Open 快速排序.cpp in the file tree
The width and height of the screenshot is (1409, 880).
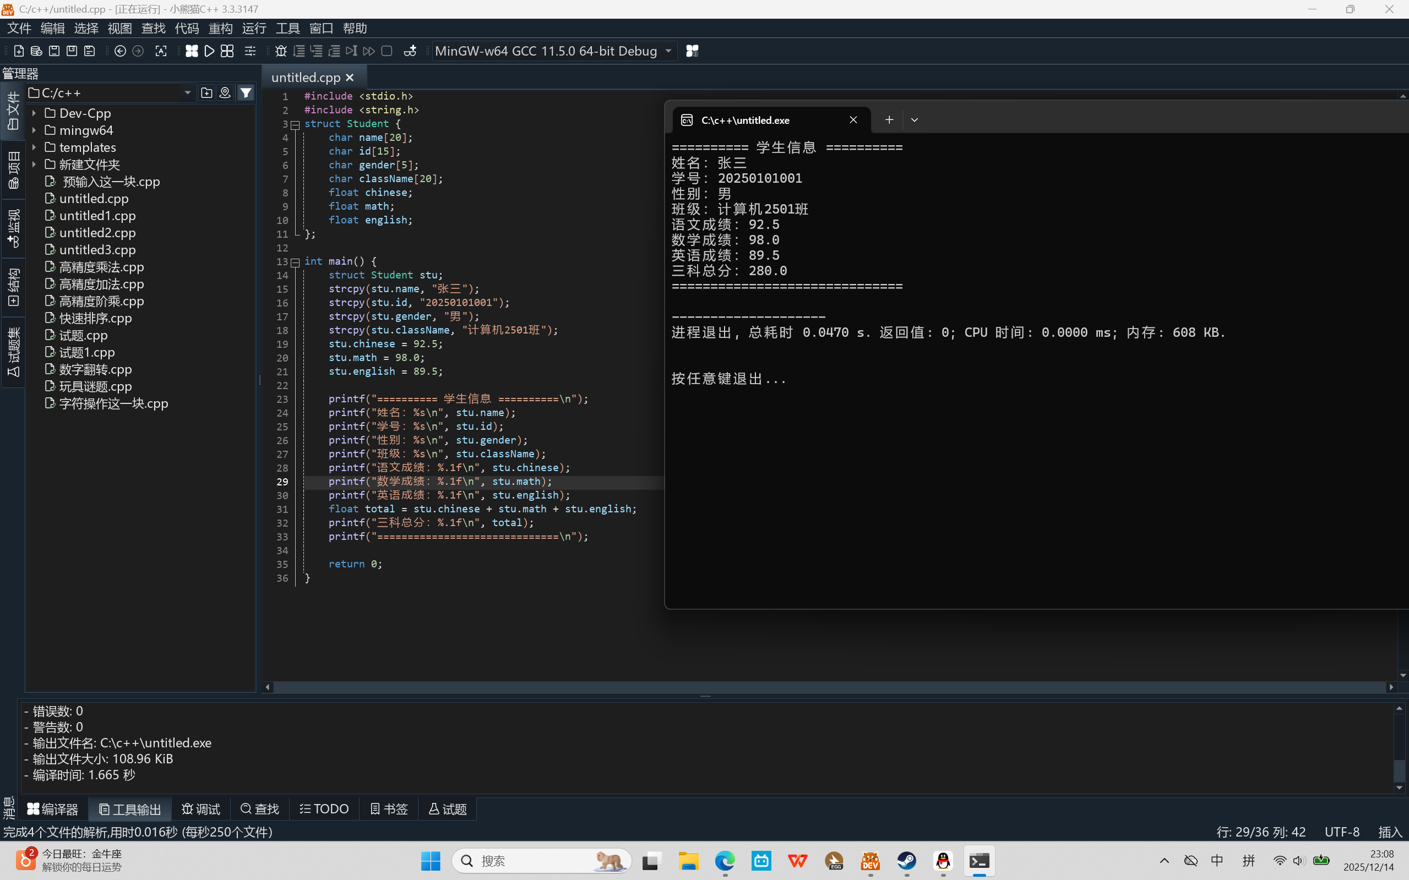pos(95,318)
